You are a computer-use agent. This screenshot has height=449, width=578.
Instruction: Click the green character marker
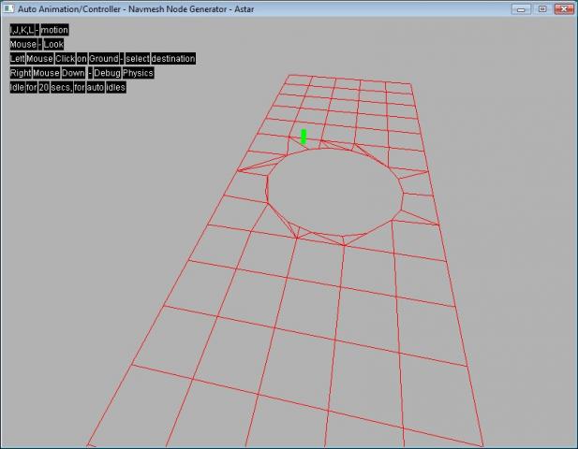click(x=304, y=137)
